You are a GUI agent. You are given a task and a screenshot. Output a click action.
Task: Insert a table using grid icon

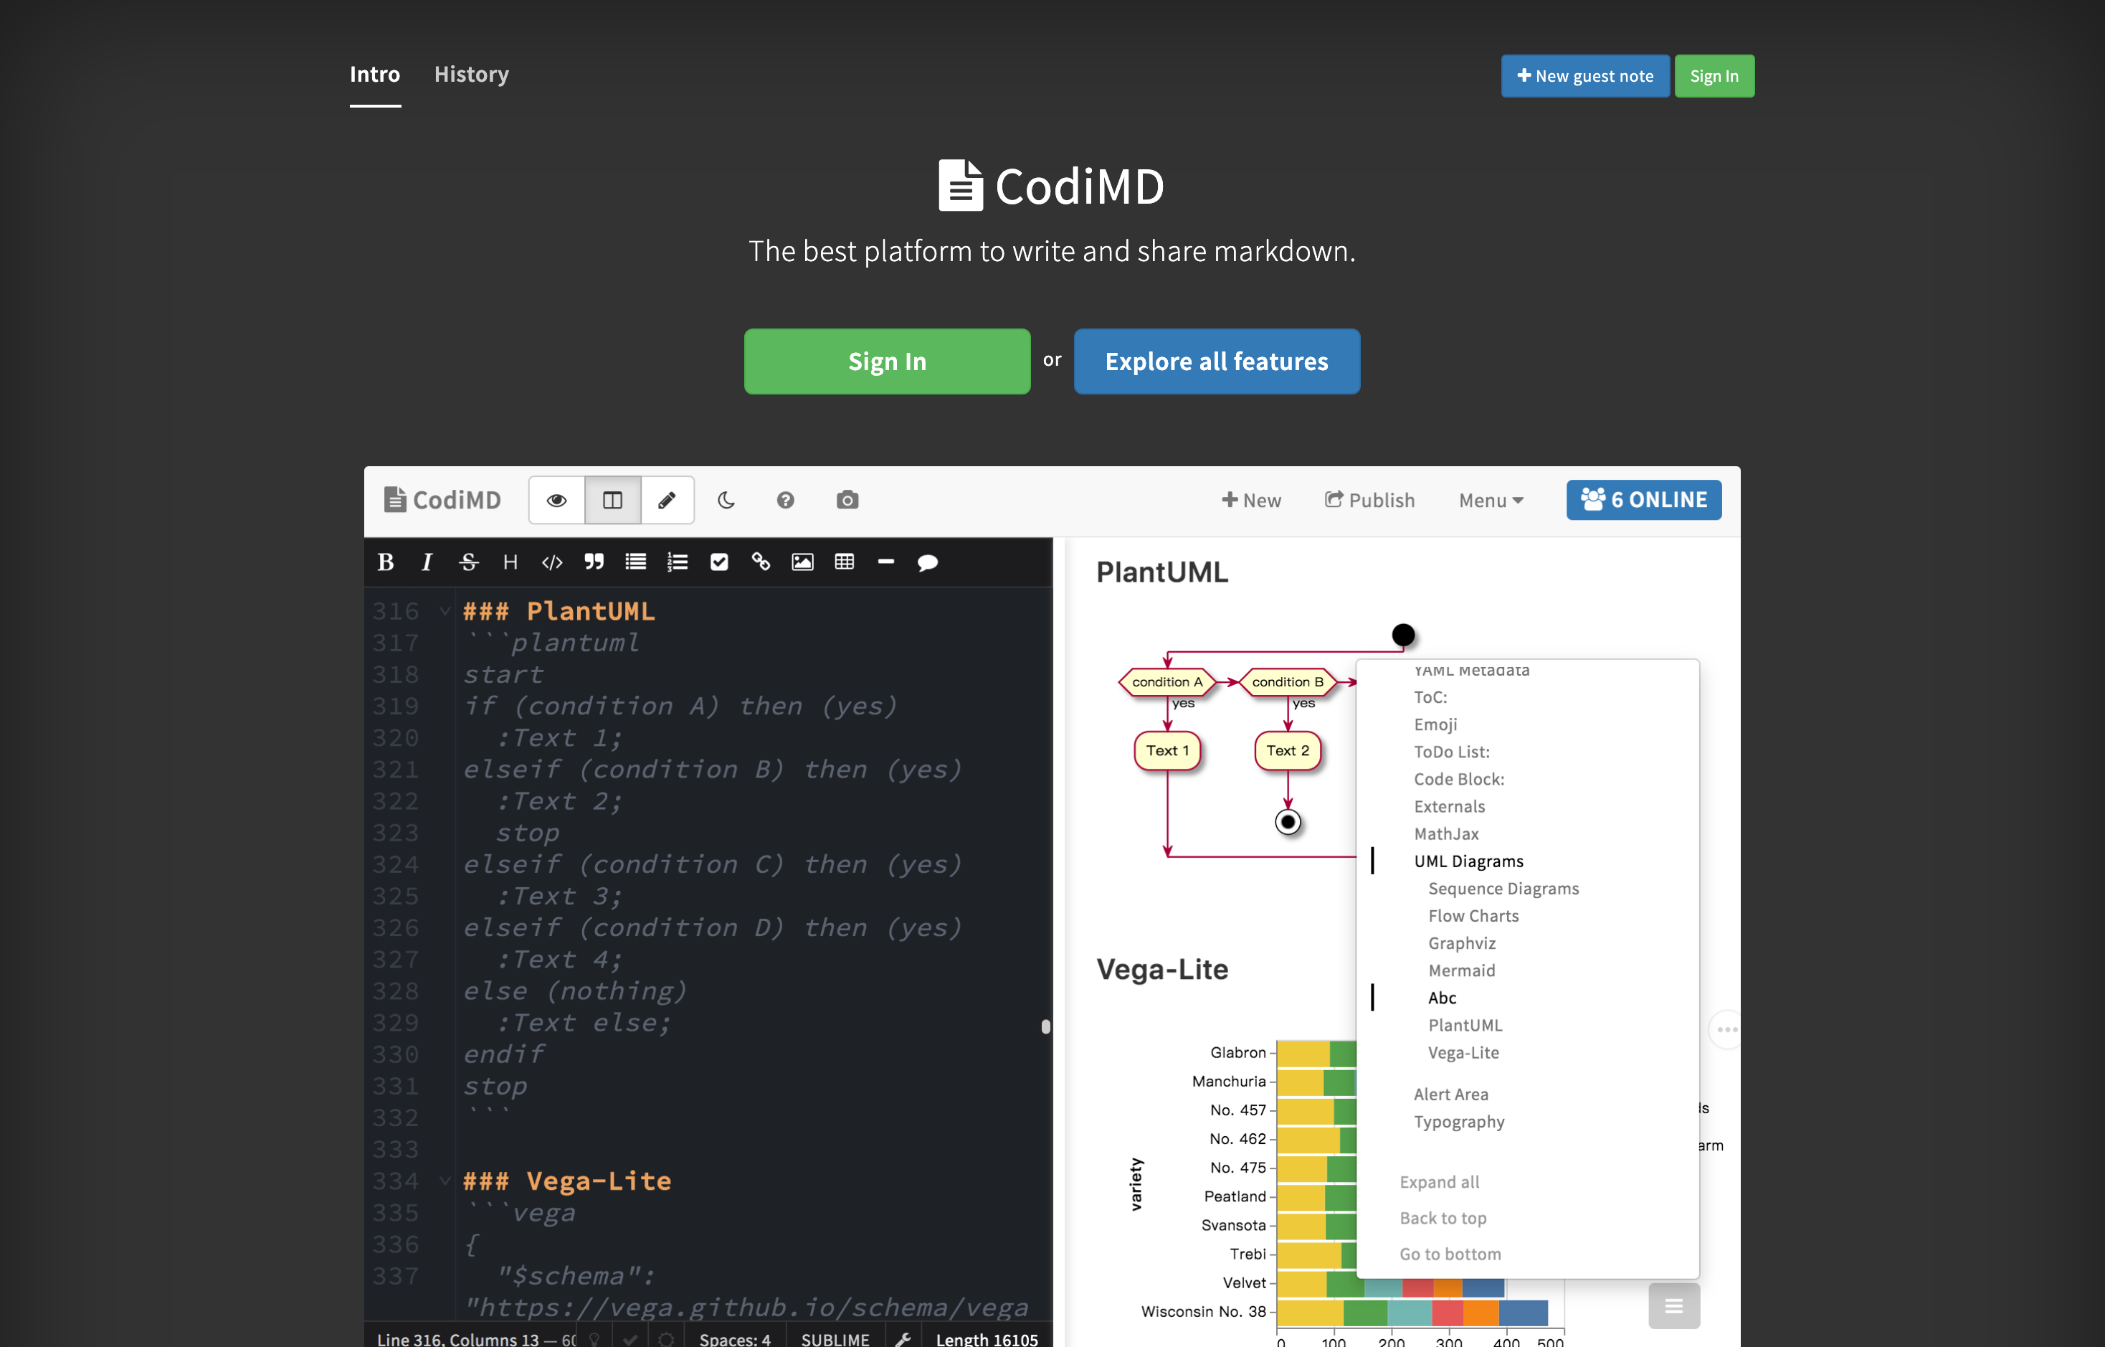pos(845,562)
